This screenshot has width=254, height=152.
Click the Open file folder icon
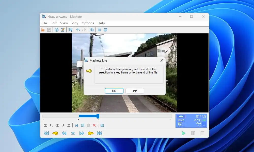tap(43, 30)
